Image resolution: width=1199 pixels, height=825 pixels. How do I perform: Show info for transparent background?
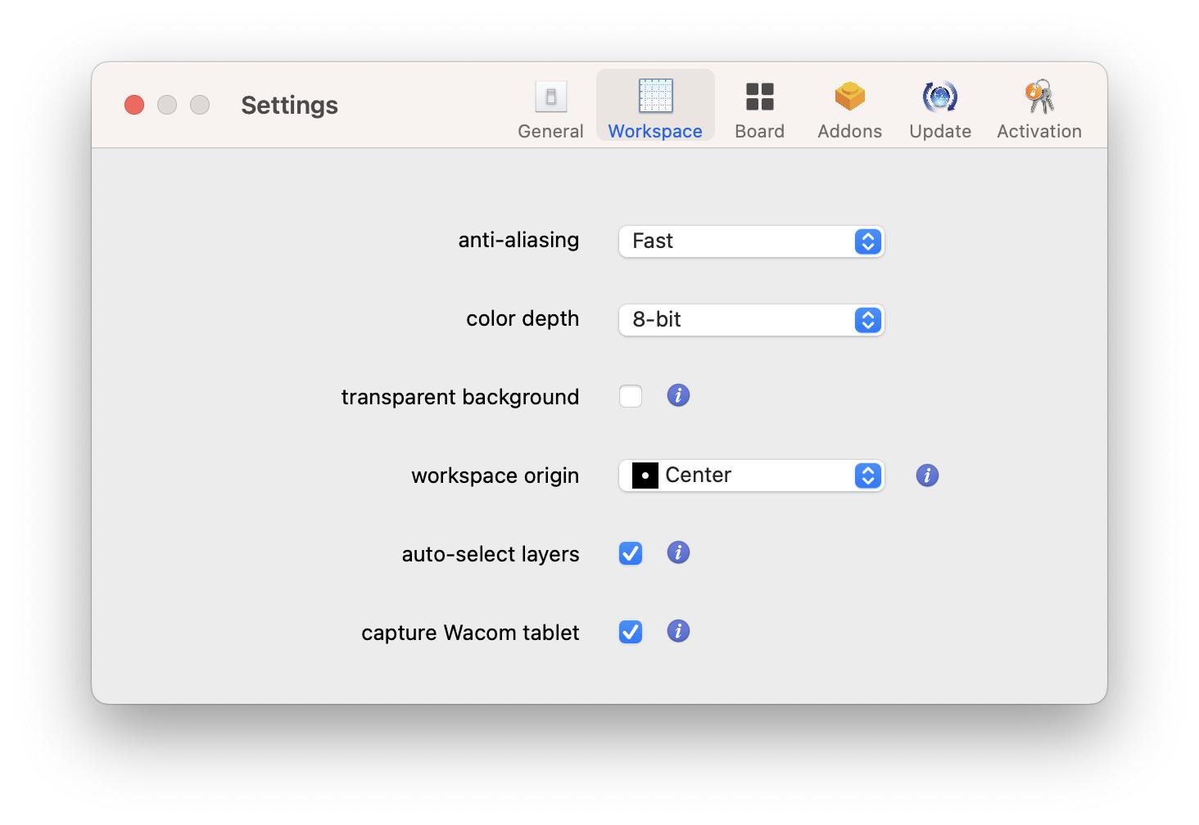coord(678,396)
